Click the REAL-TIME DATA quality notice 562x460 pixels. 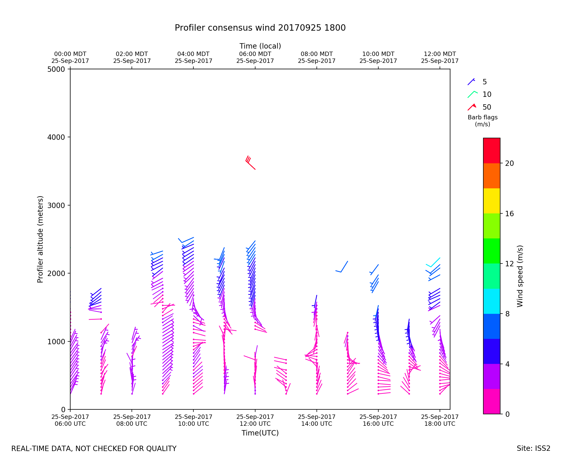[x=94, y=449]
